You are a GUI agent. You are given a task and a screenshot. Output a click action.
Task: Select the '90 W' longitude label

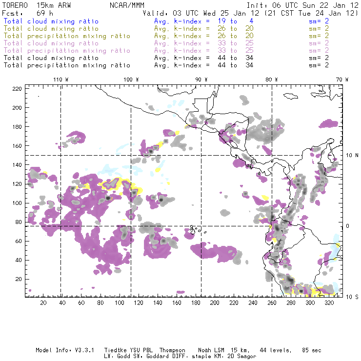point(201,80)
